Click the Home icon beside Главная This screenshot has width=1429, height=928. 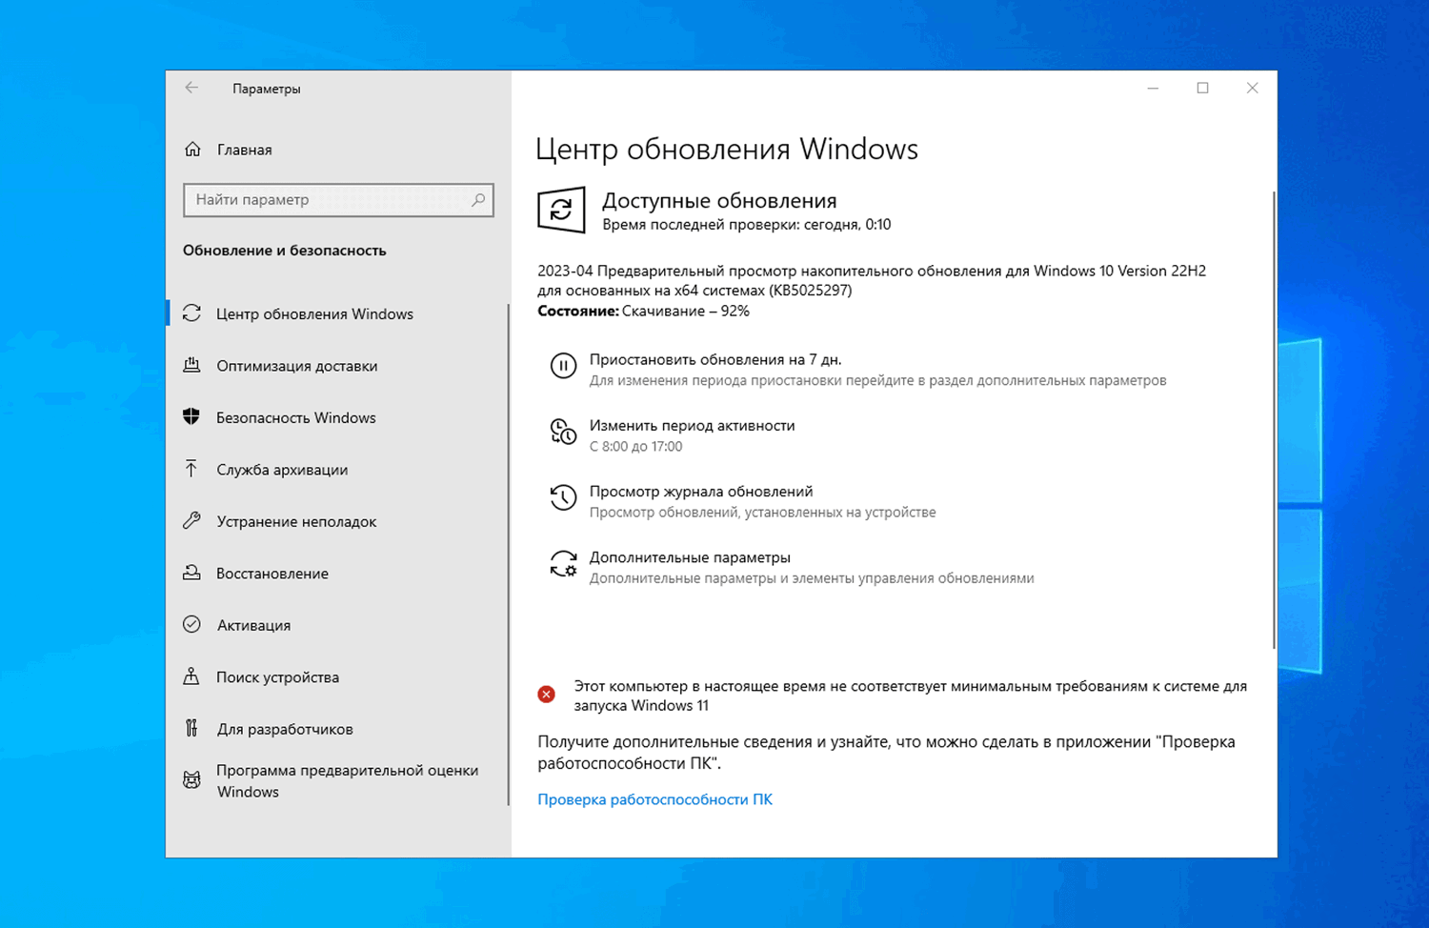click(192, 149)
